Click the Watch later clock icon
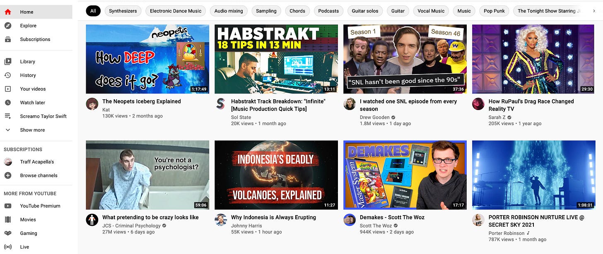The width and height of the screenshot is (603, 254). point(7,103)
